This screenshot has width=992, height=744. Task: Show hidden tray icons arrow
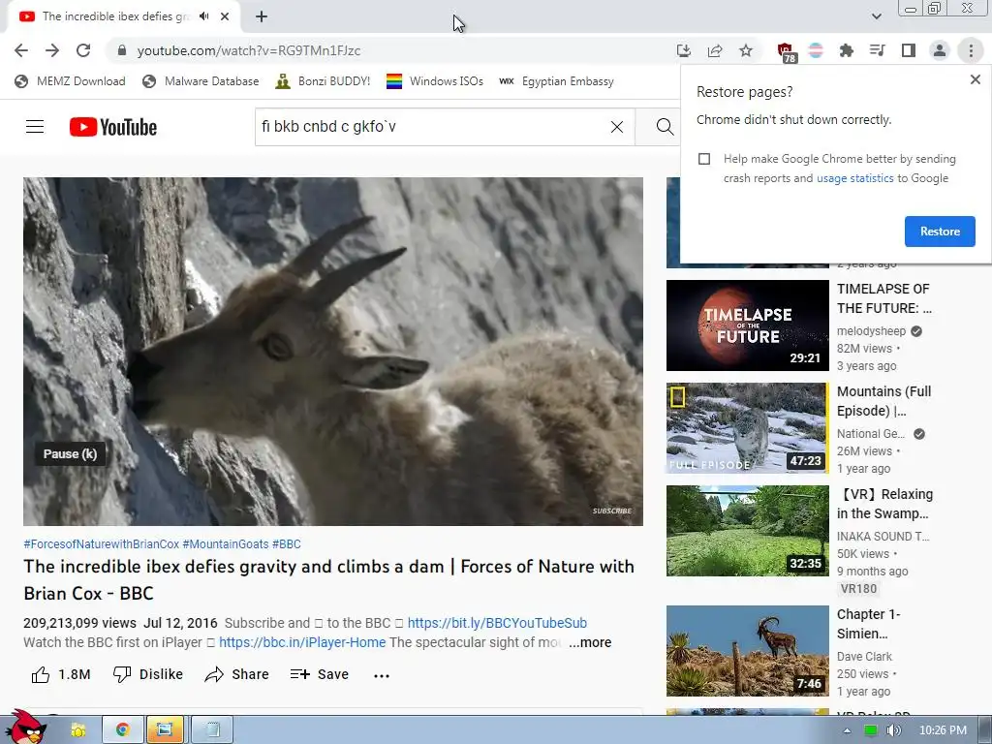pyautogui.click(x=847, y=730)
